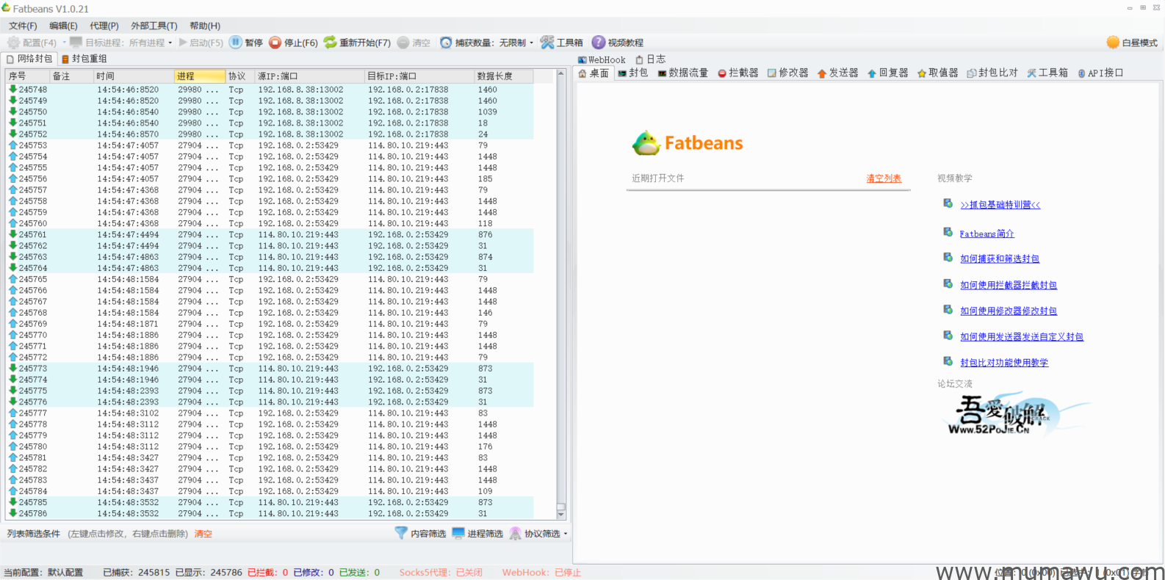This screenshot has width=1165, height=580.
Task: Open the 修改器 modifier tab
Action: tap(787, 73)
